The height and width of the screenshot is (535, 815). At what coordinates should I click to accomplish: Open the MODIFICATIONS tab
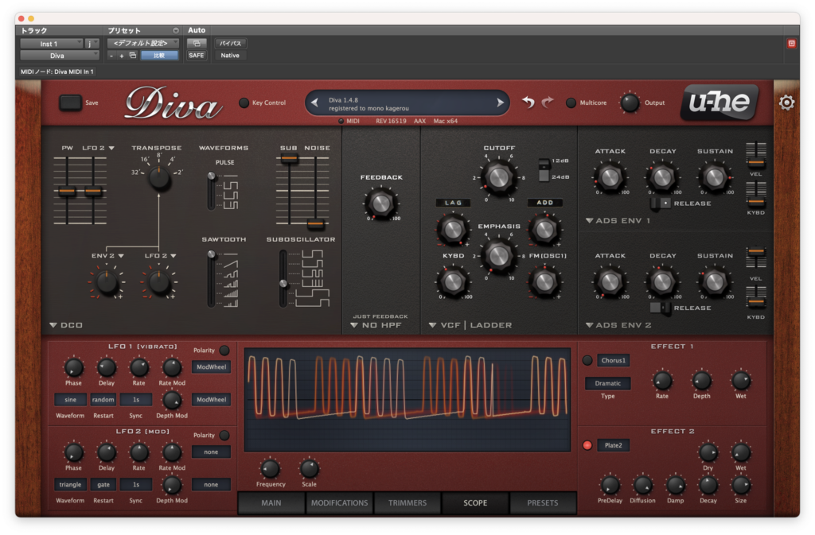coord(339,503)
